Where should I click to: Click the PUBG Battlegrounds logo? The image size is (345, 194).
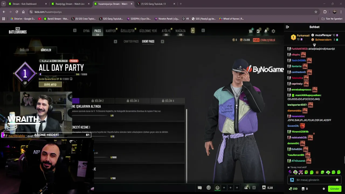tap(18, 30)
